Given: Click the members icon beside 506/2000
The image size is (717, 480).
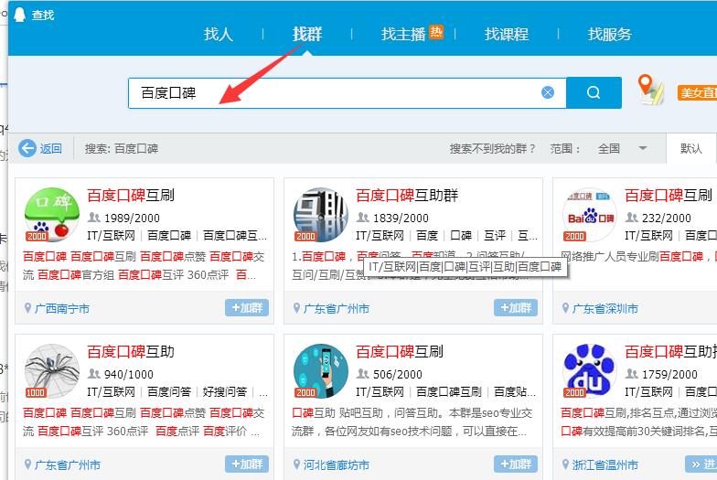Looking at the screenshot, I should pyautogui.click(x=362, y=373).
